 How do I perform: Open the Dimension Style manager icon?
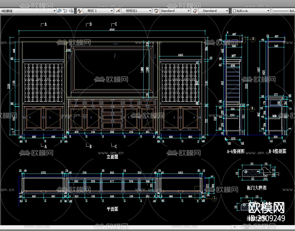click(x=118, y=11)
